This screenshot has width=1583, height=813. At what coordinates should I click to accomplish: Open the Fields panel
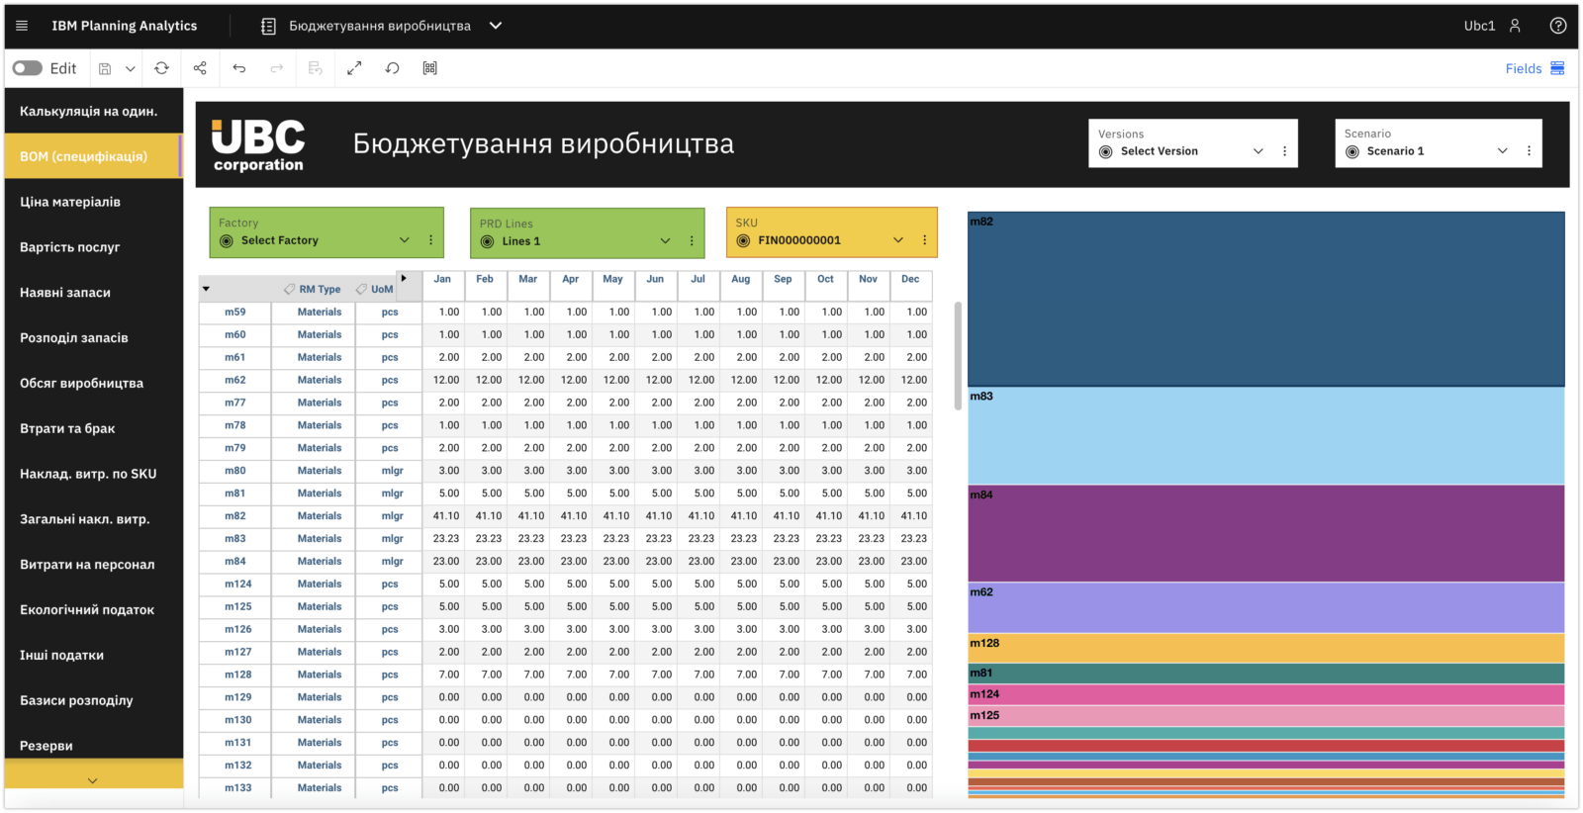pos(1535,68)
